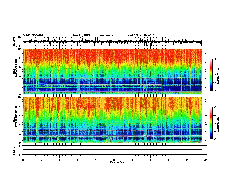Select the "start UT = 20:40:0" text
This screenshot has width=231, height=179.
(141, 35)
